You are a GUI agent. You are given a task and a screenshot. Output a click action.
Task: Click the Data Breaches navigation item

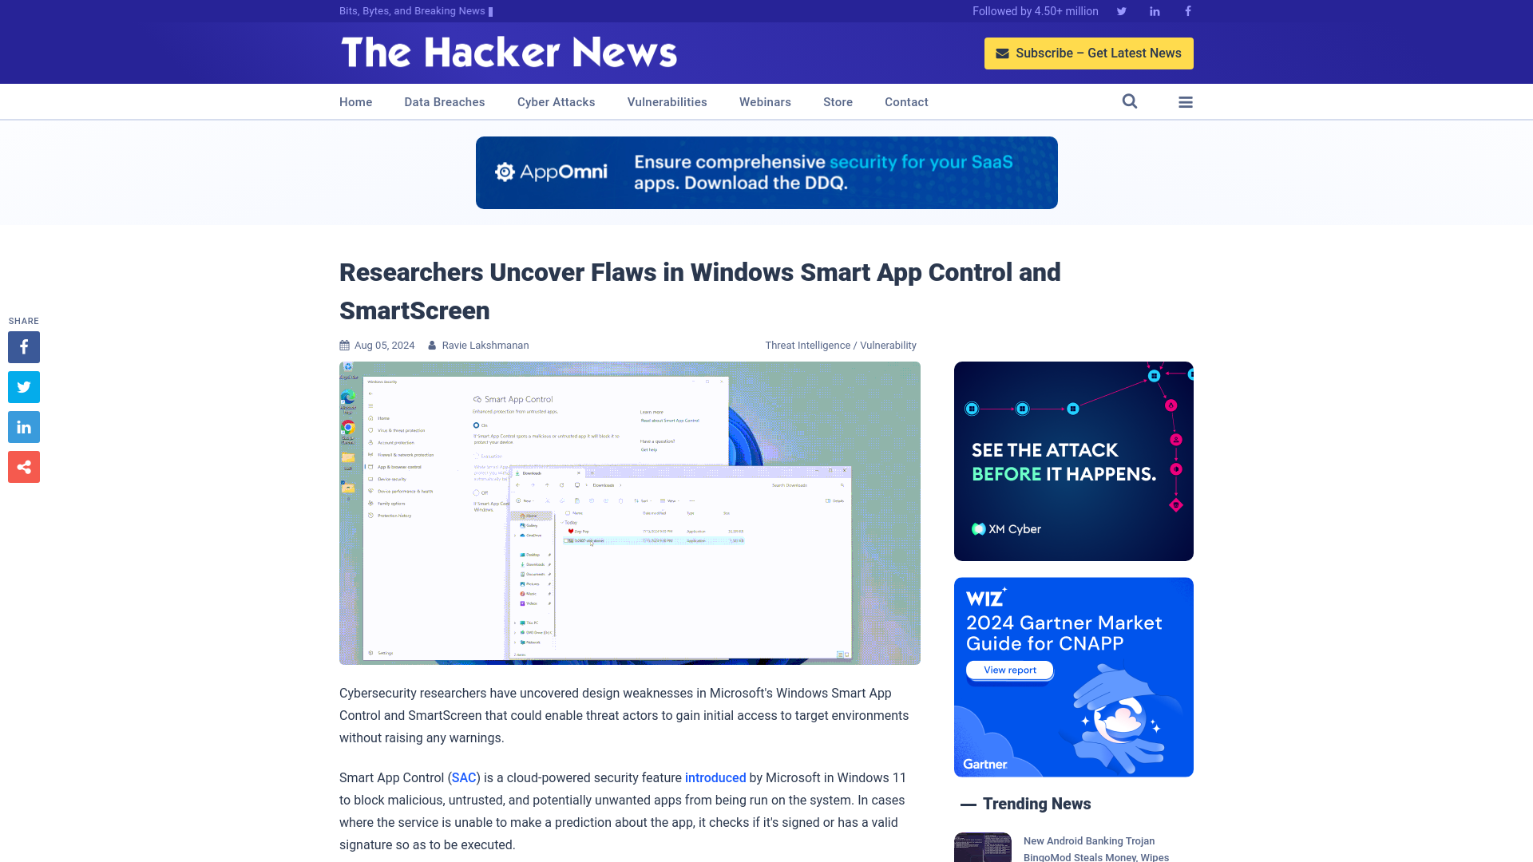(x=444, y=101)
